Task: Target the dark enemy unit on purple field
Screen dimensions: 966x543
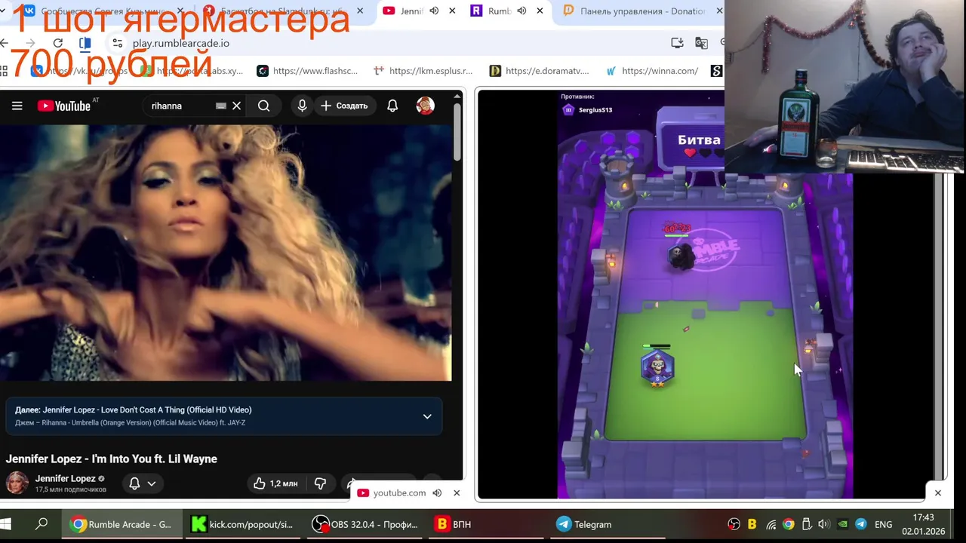Action: click(x=681, y=257)
